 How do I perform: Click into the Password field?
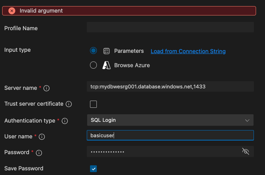(x=170, y=151)
